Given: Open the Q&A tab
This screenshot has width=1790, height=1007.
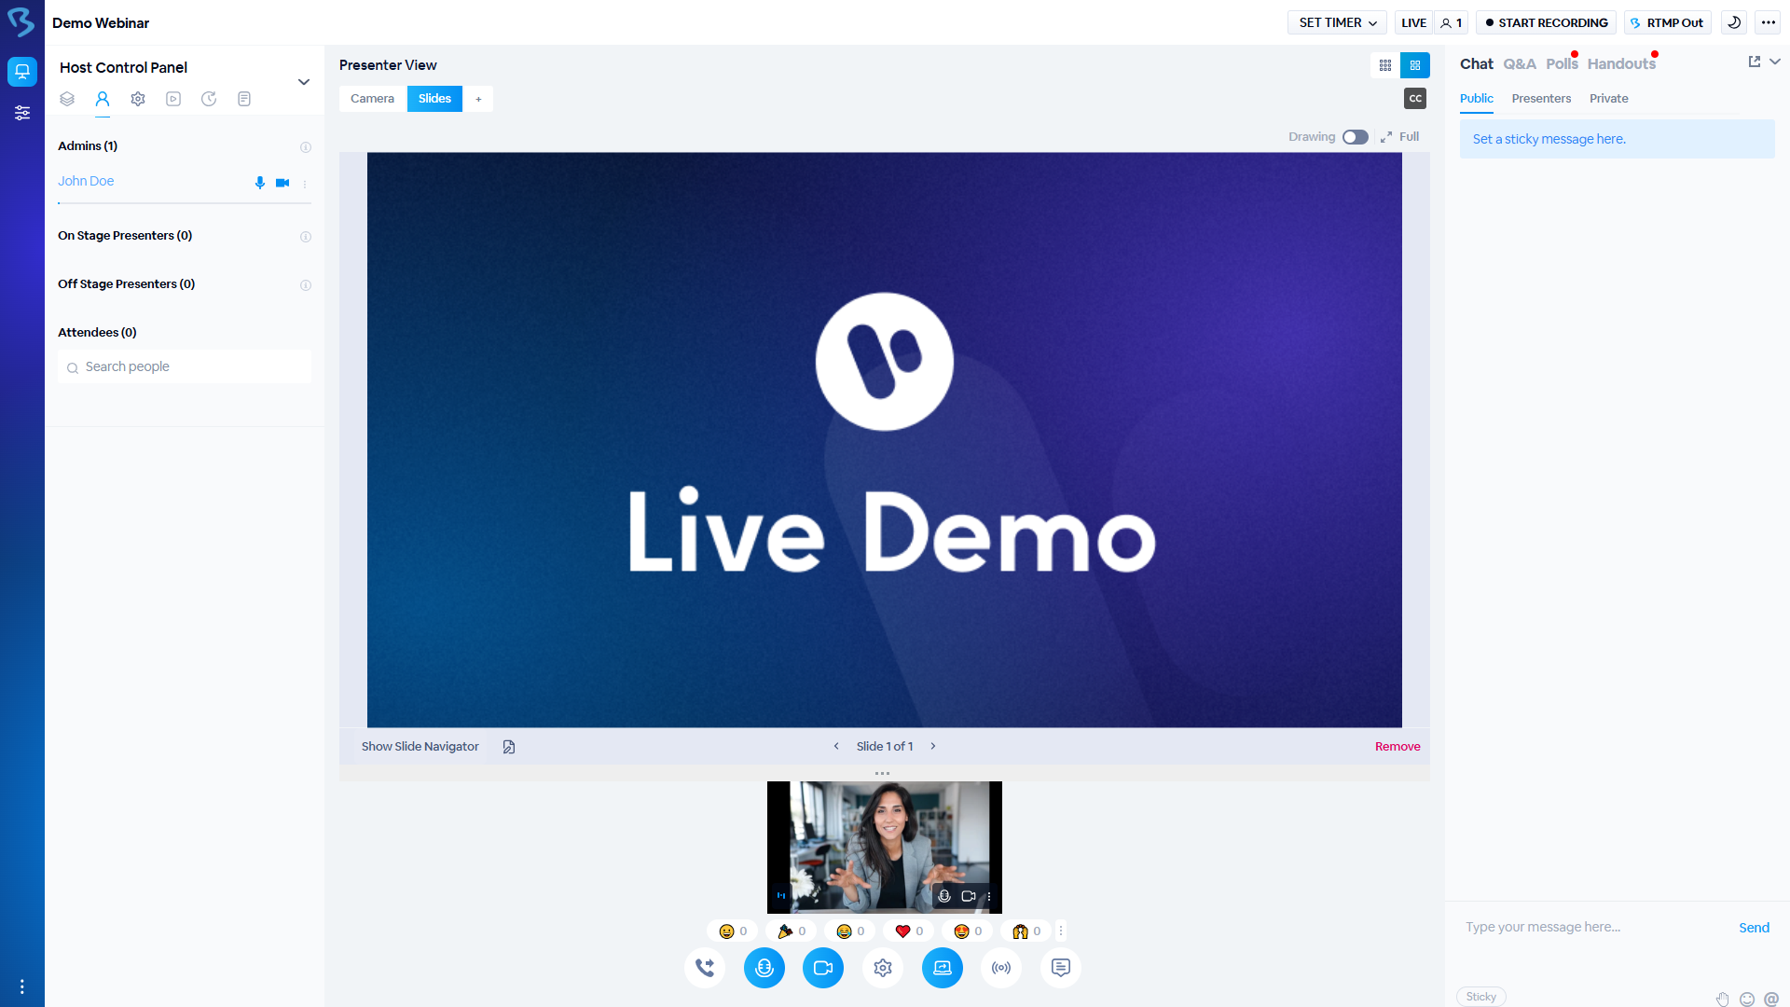Looking at the screenshot, I should click(x=1520, y=64).
